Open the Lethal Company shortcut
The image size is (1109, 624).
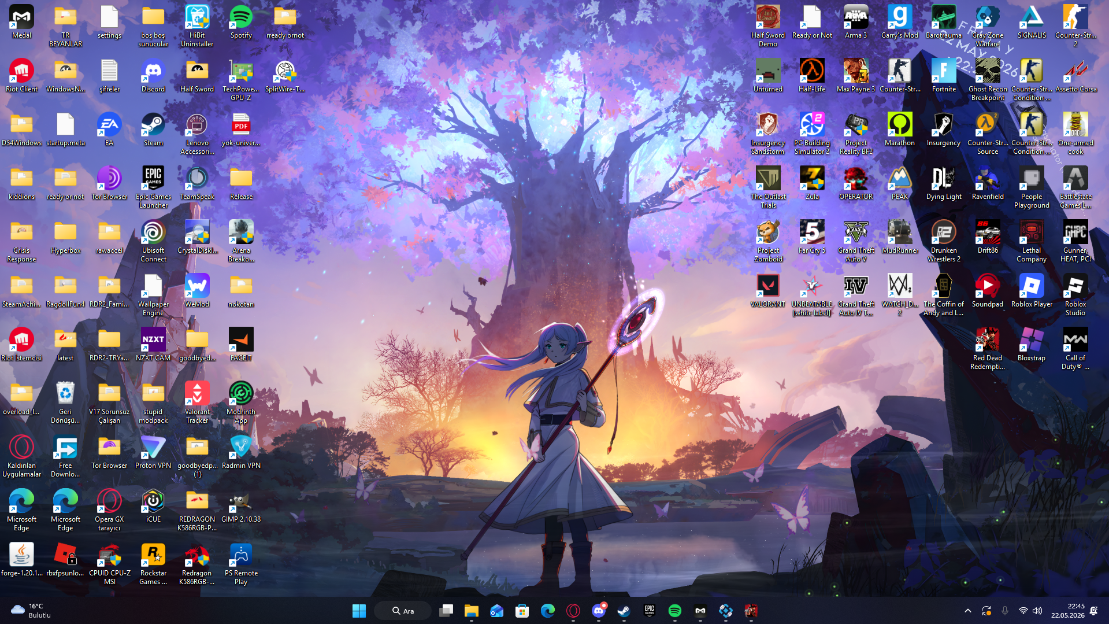tap(1032, 241)
